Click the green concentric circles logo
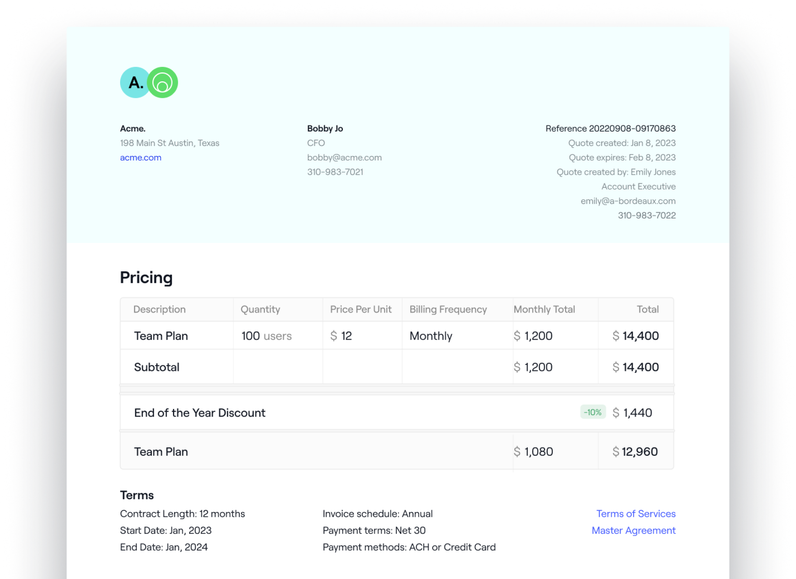This screenshot has width=796, height=579. pyautogui.click(x=163, y=82)
